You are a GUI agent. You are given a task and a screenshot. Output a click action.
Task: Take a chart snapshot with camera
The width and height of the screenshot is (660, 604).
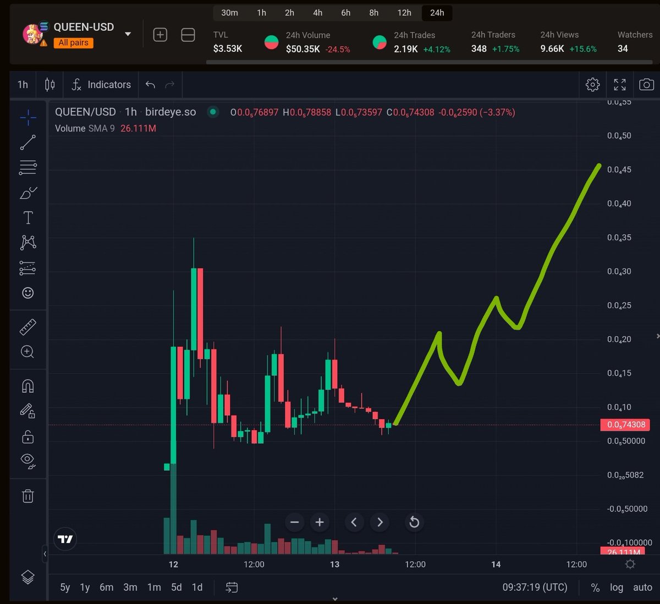647,85
